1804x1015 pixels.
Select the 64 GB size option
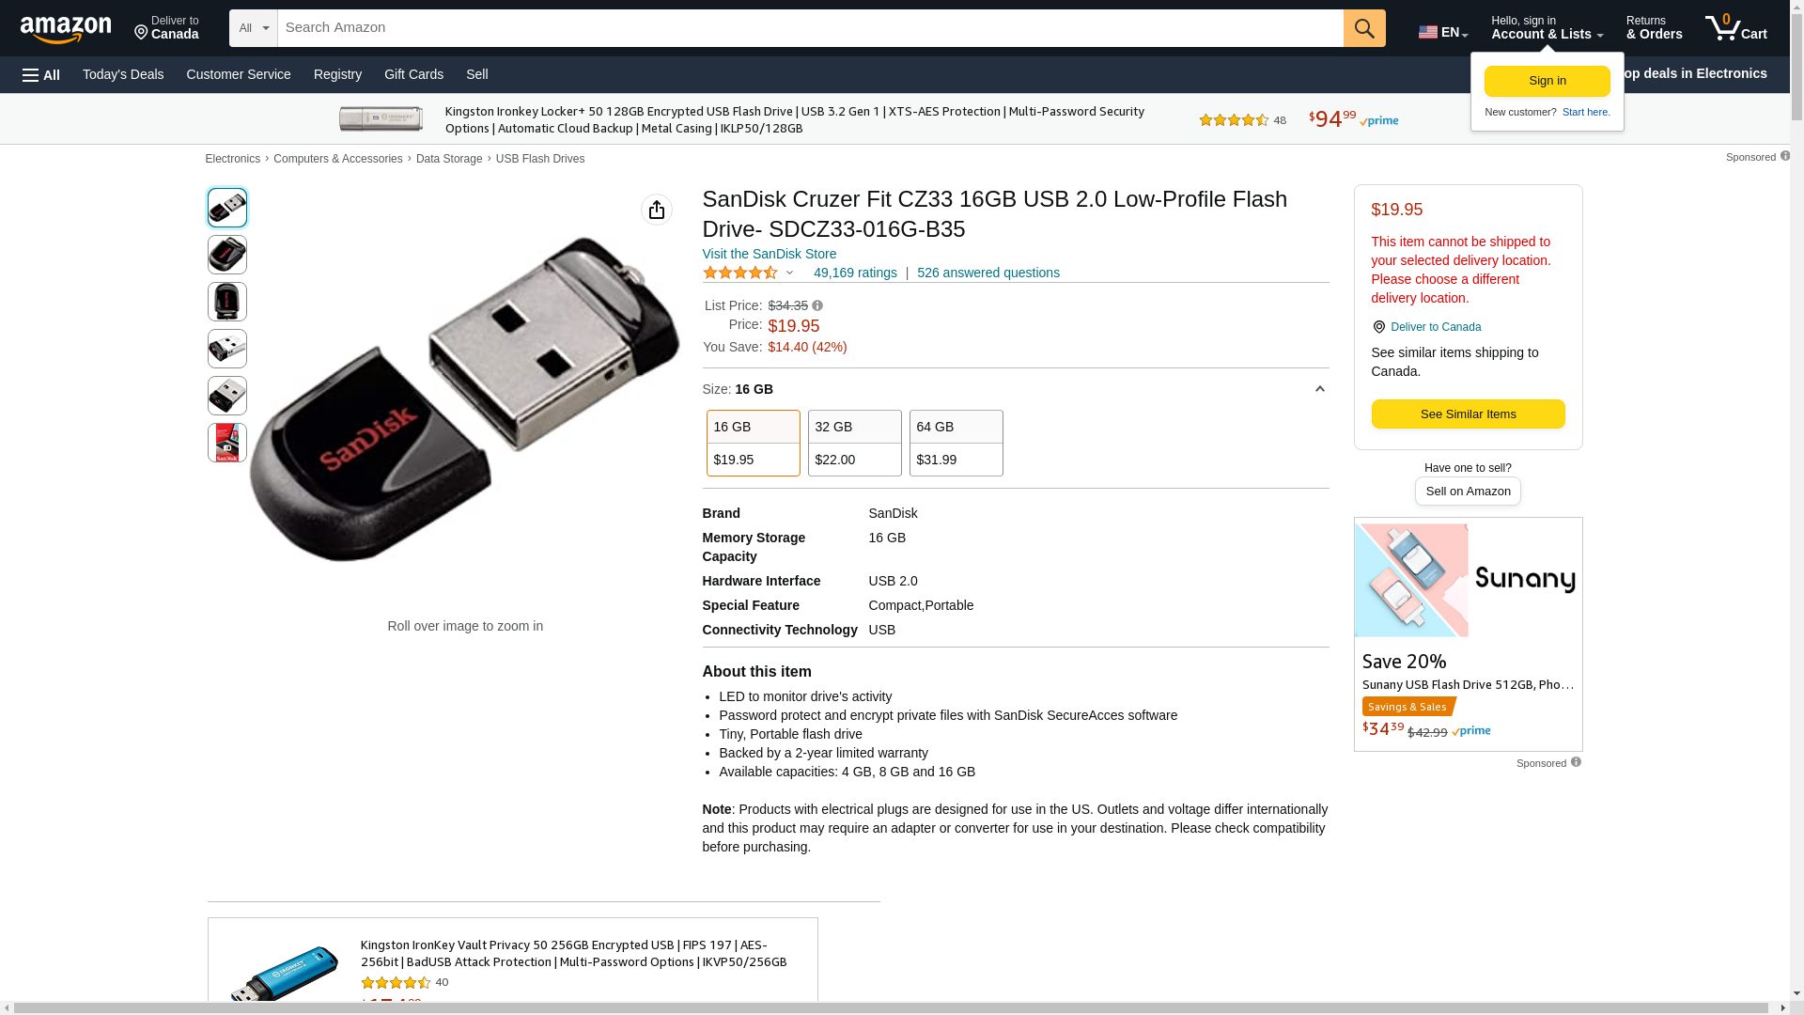[x=956, y=443]
